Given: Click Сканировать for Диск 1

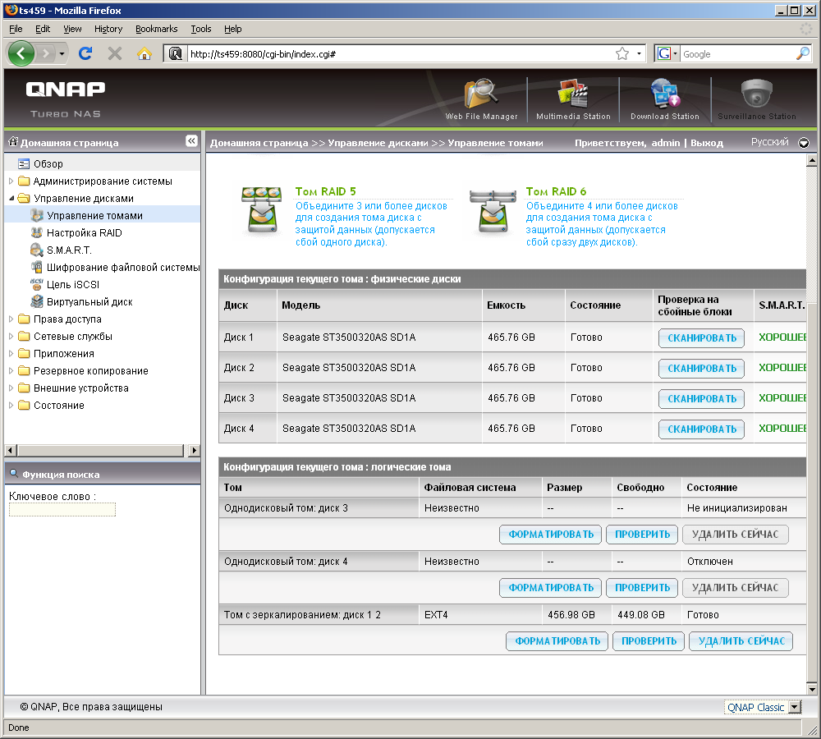Looking at the screenshot, I should [x=701, y=337].
